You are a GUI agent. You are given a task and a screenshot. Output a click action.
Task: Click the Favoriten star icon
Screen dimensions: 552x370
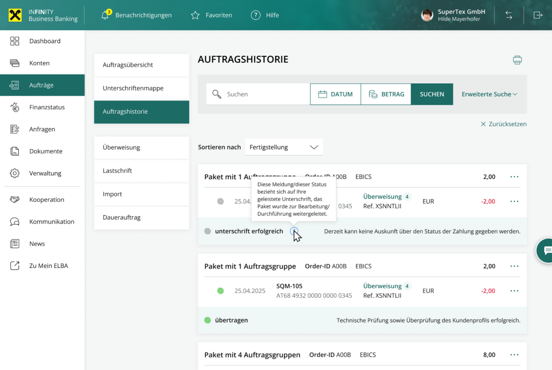(x=195, y=15)
